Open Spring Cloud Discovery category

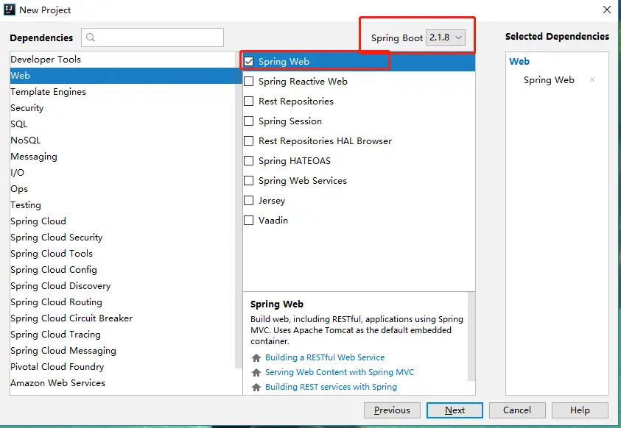tap(122, 286)
